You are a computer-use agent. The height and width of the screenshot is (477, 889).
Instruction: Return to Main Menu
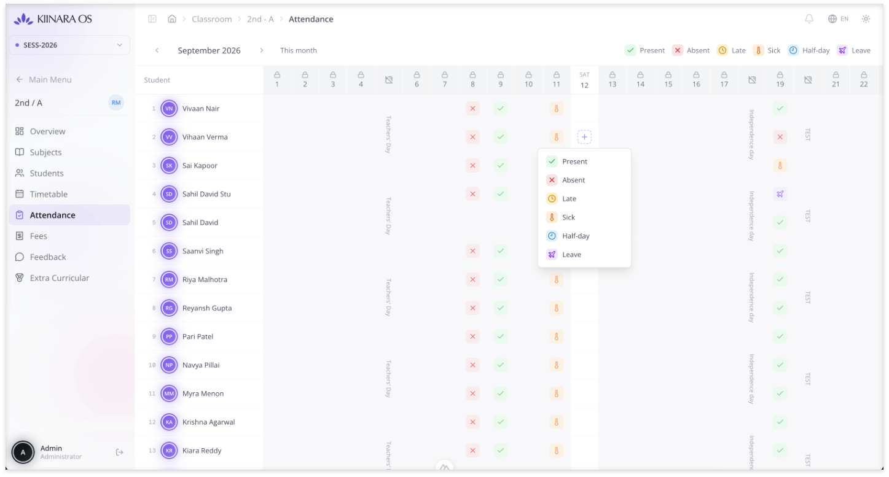click(x=44, y=79)
